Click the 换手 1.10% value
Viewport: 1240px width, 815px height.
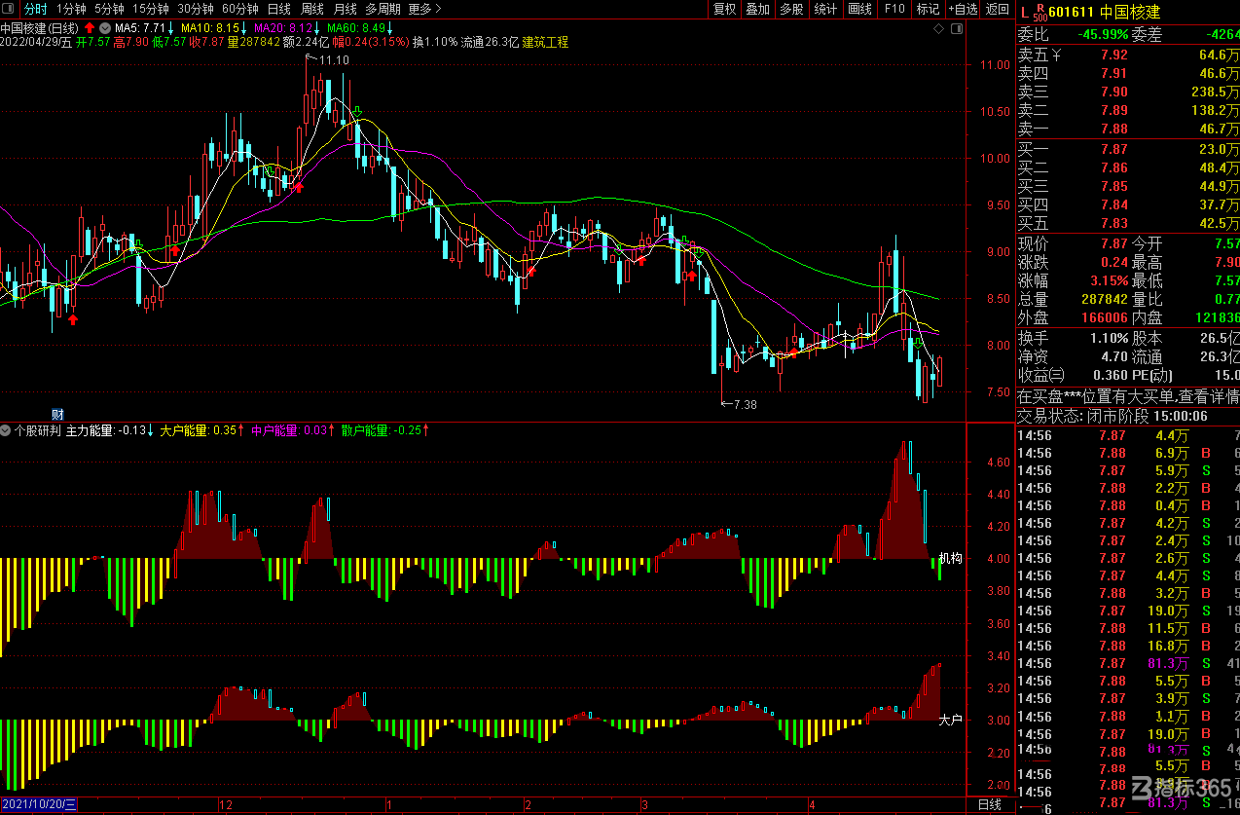point(1108,338)
